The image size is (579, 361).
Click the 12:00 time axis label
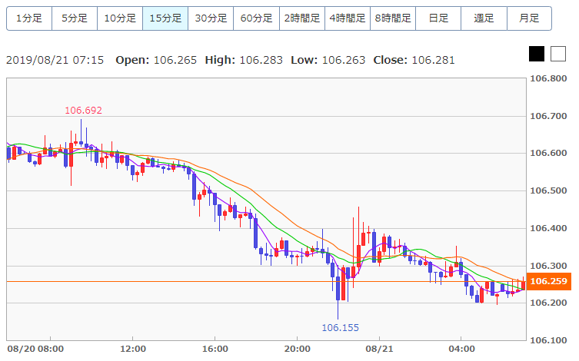coord(133,349)
